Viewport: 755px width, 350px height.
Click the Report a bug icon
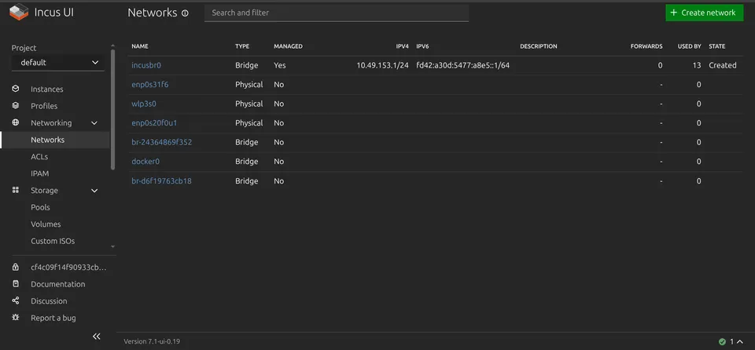coord(16,318)
